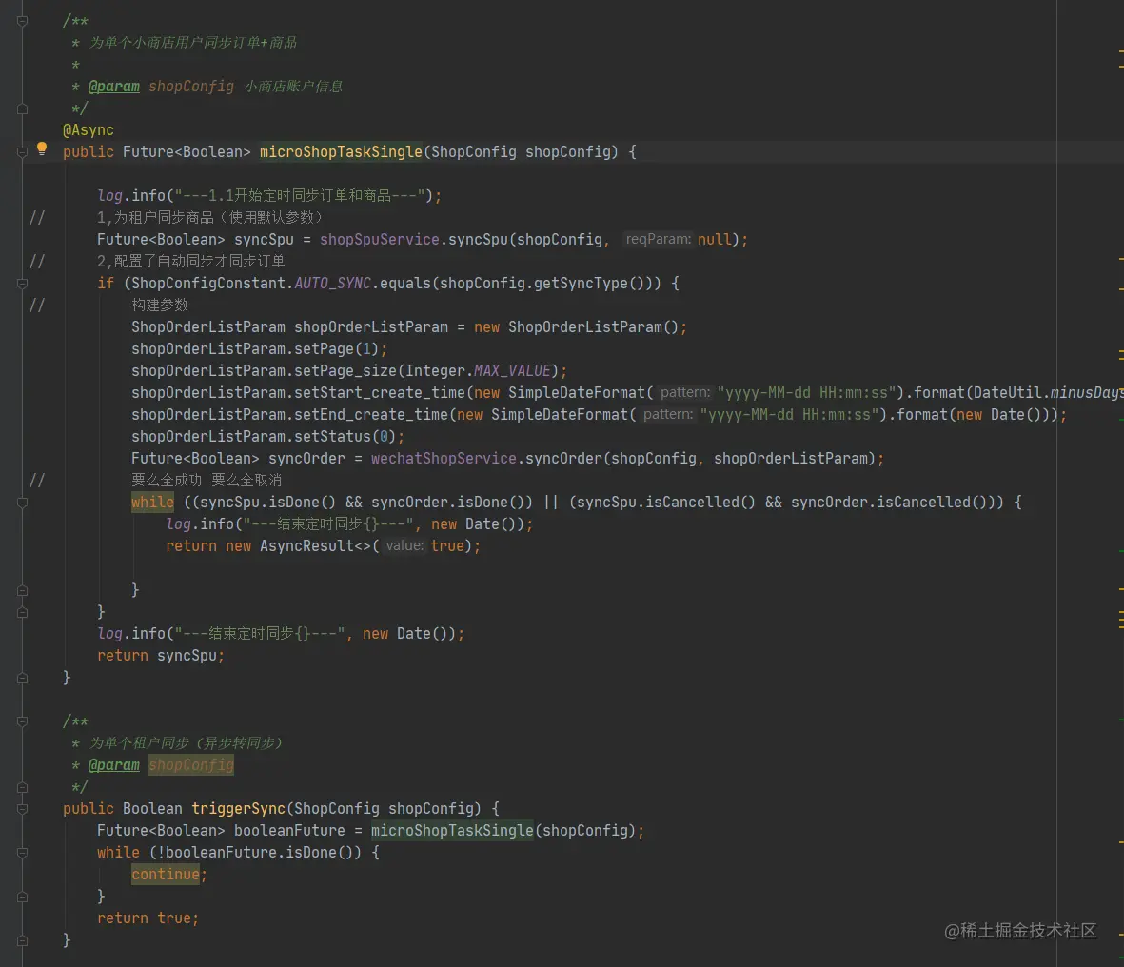Click the Boolean return type of triggerSync
Image resolution: width=1124 pixels, height=967 pixels.
[152, 809]
